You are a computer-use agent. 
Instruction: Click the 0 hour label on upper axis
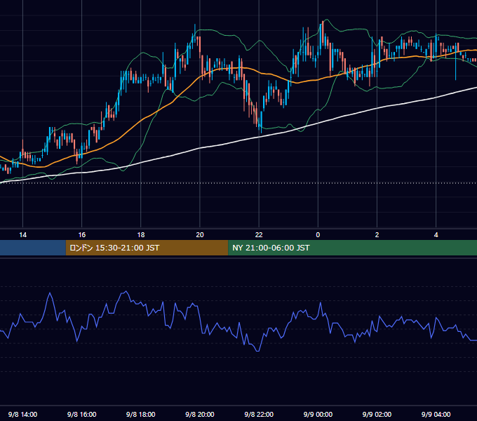[318, 235]
